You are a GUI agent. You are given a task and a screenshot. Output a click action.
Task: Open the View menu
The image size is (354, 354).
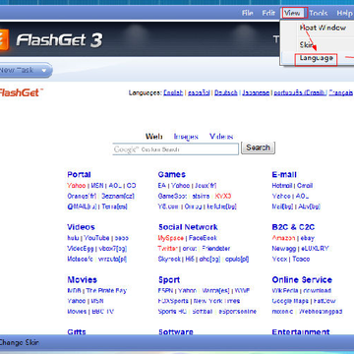tap(292, 14)
